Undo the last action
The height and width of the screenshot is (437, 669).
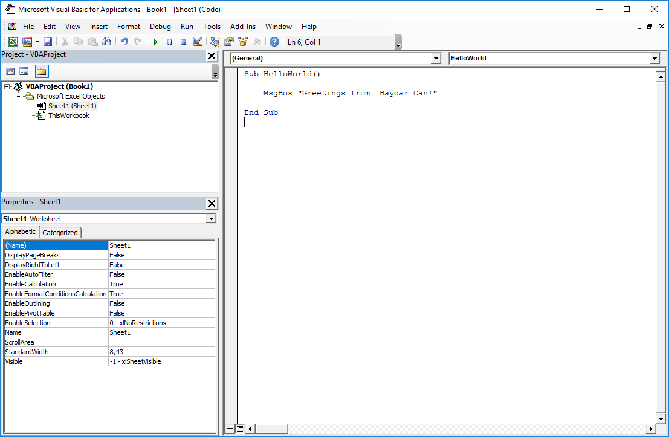(124, 42)
